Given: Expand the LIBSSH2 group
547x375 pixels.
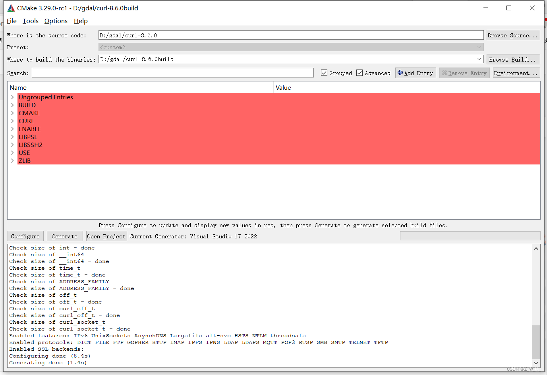Looking at the screenshot, I should point(12,145).
